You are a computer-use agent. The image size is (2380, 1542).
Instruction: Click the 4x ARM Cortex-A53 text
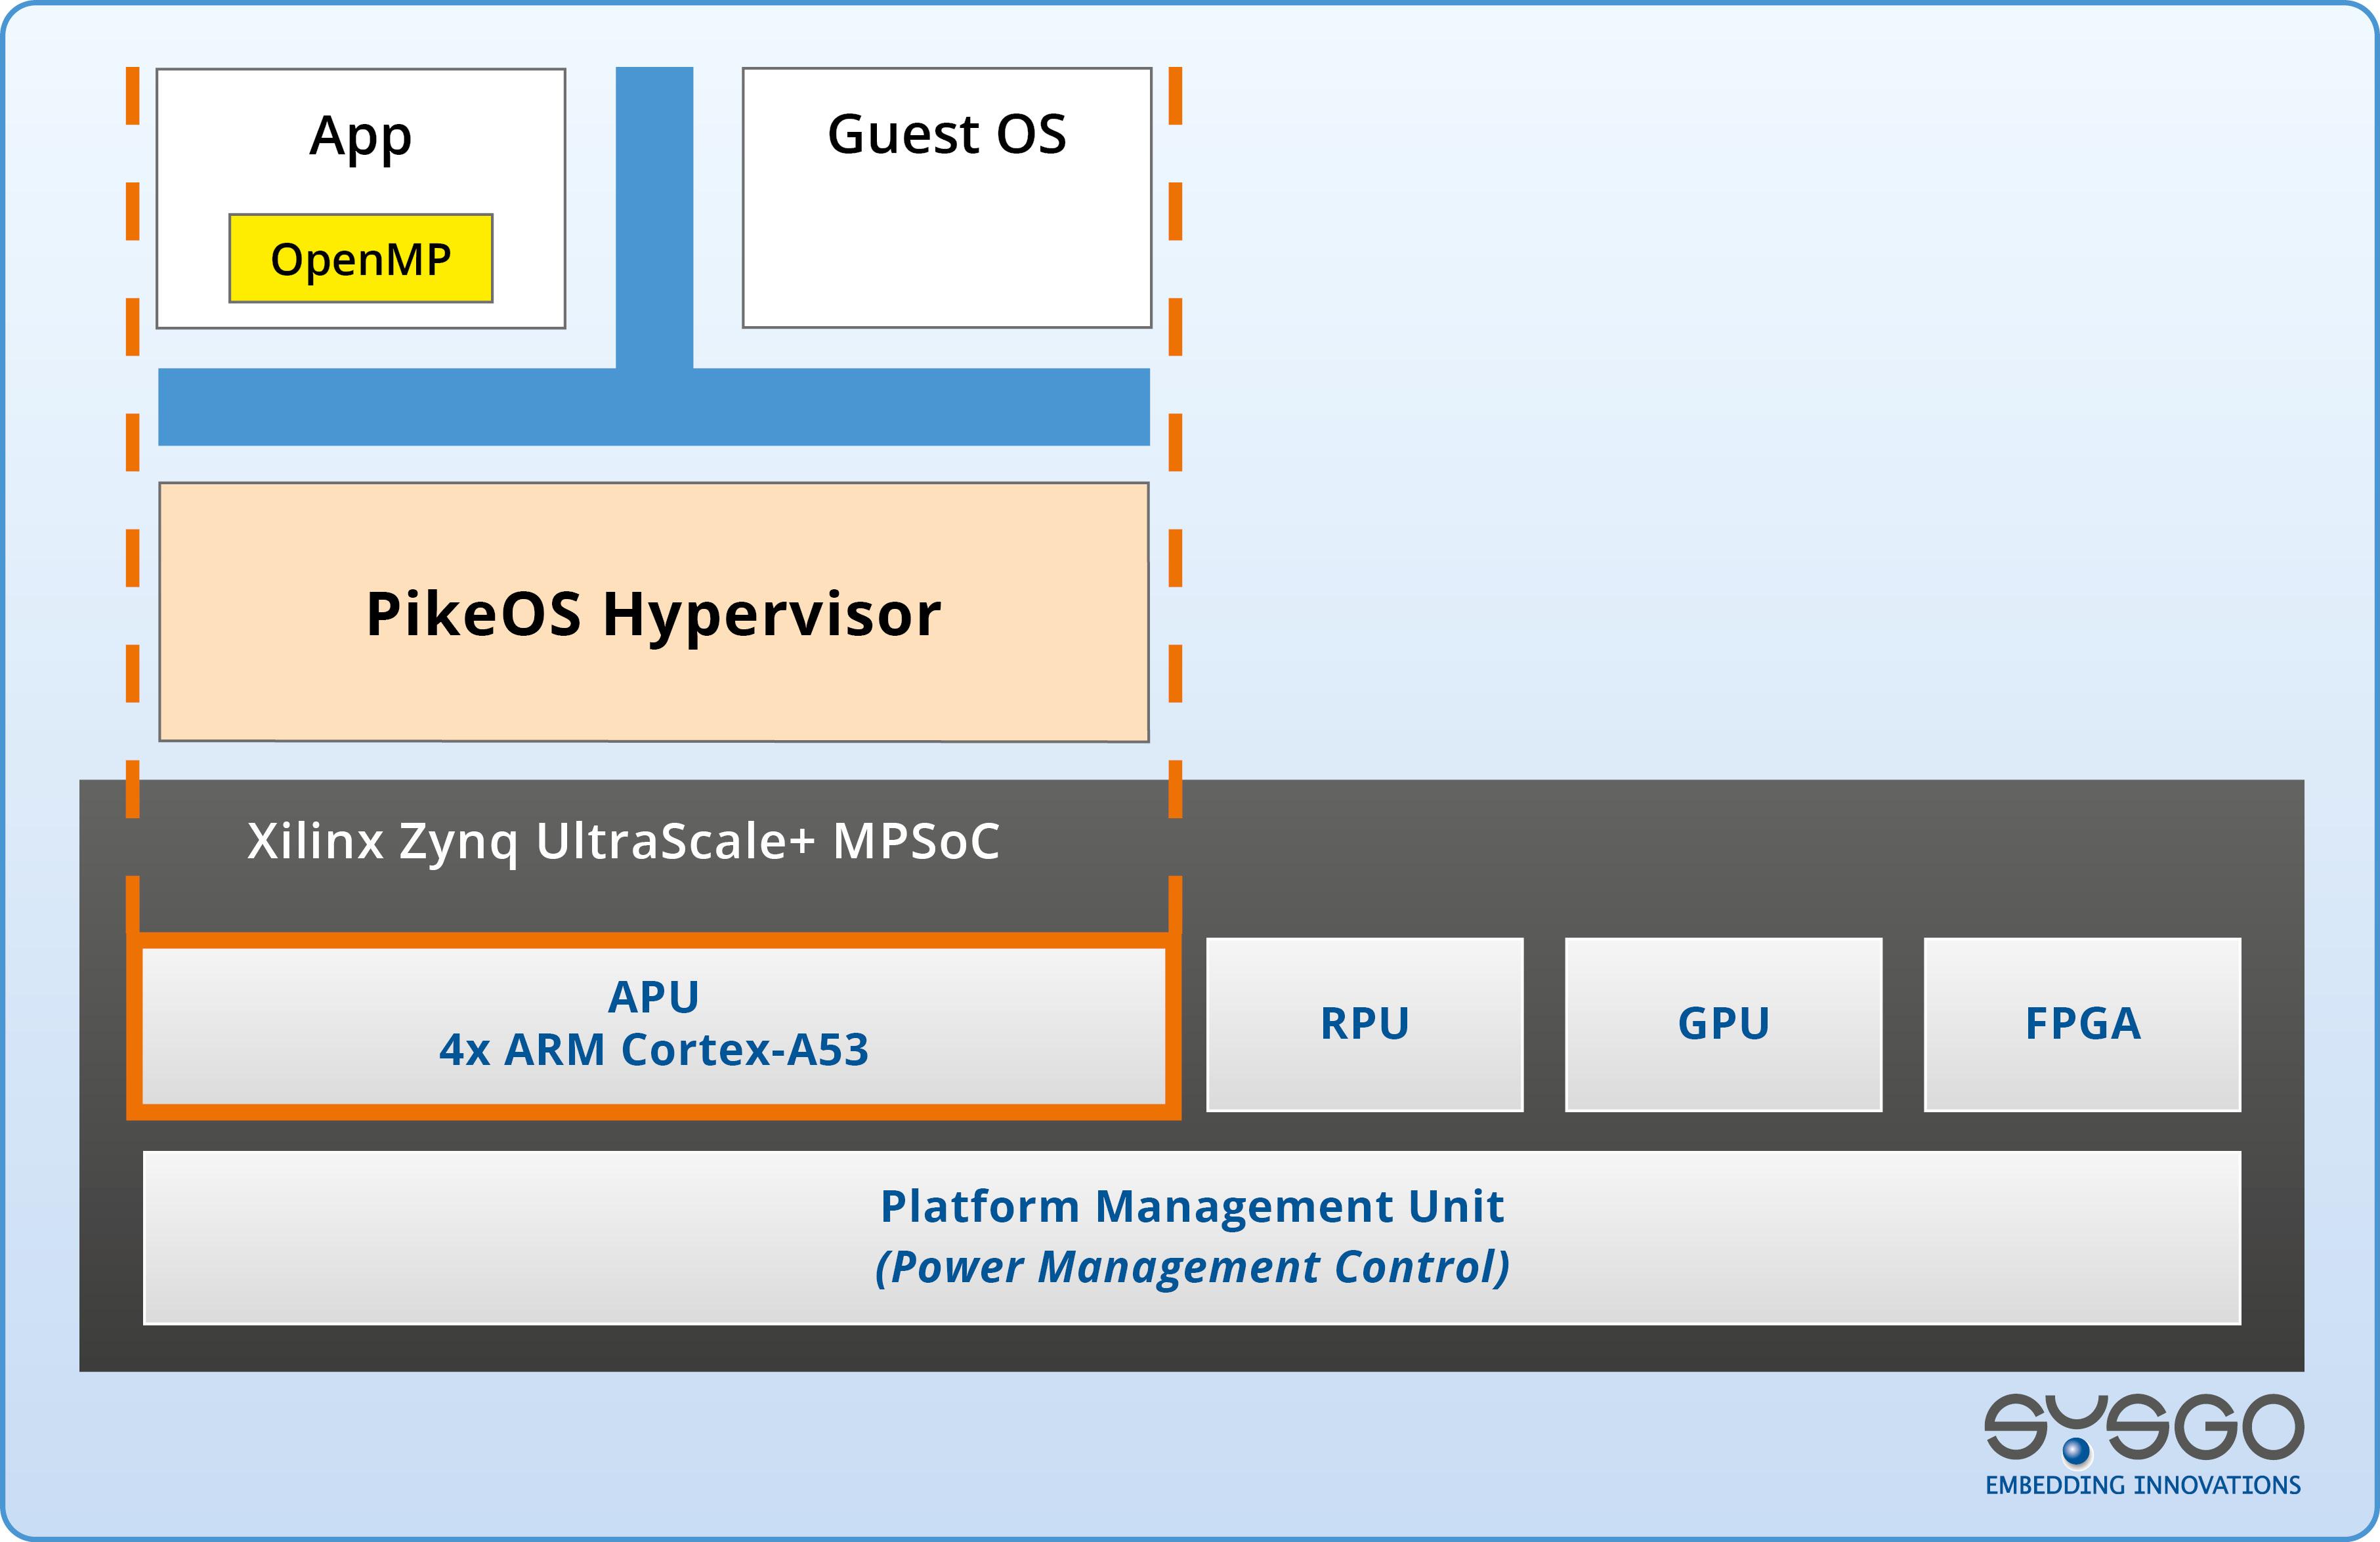pos(653,1050)
